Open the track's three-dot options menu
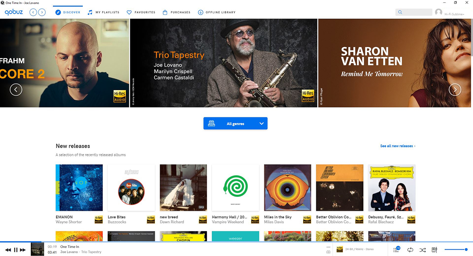 [328, 247]
